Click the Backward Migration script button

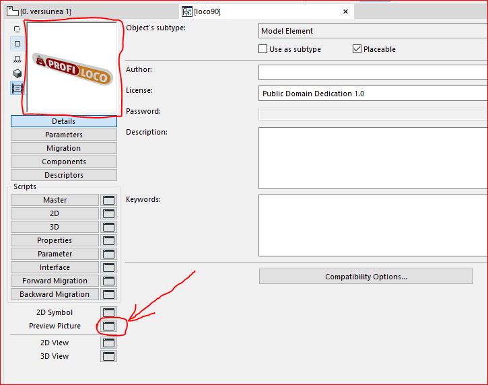point(55,294)
